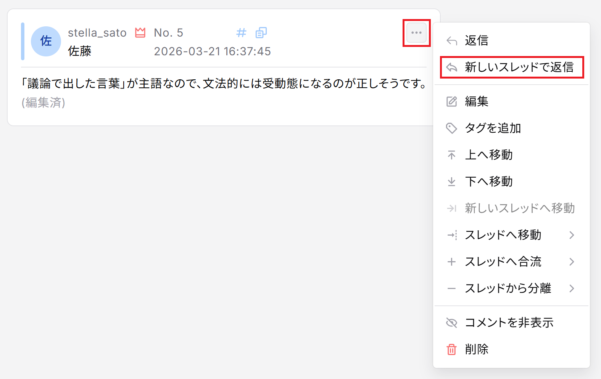Click the hash permalink icon for comment No. 5
601x379 pixels.
(241, 33)
